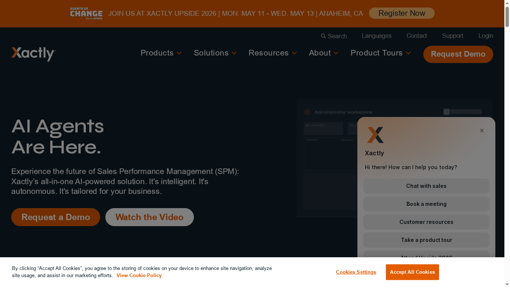Select Chat with sales option

tap(426, 186)
